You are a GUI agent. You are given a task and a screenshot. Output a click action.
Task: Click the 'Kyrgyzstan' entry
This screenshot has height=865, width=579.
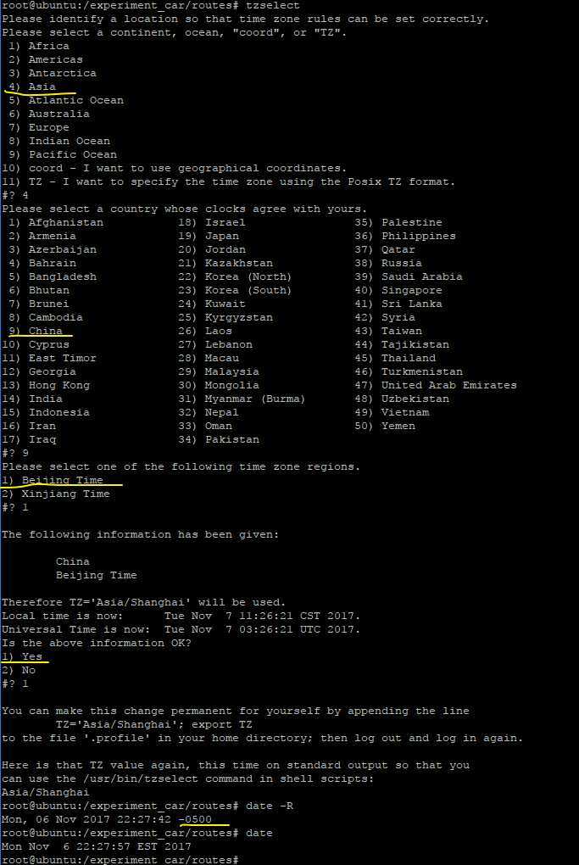[x=239, y=318]
